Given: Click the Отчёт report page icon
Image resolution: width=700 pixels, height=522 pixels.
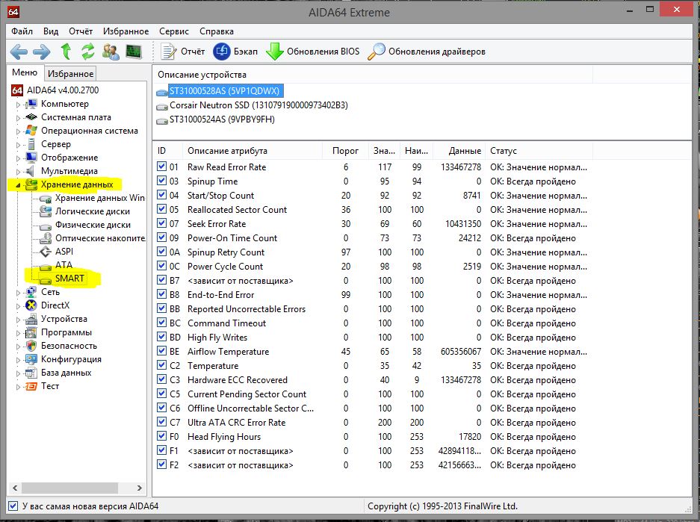Looking at the screenshot, I should click(x=168, y=52).
